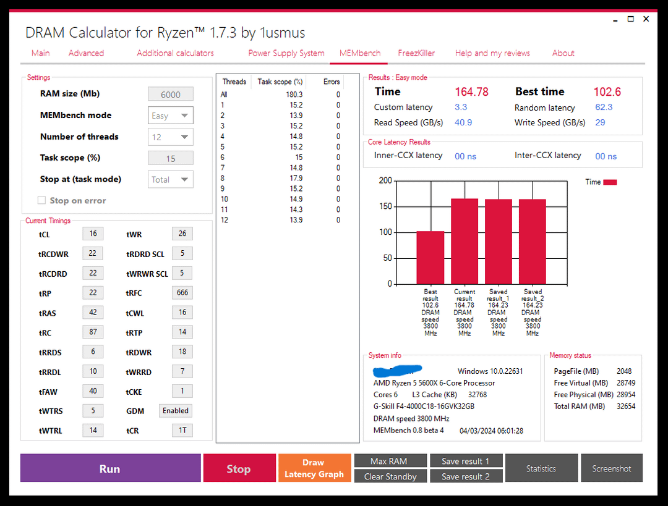Image resolution: width=668 pixels, height=506 pixels.
Task: Open the Power Supply System tab
Action: point(286,53)
